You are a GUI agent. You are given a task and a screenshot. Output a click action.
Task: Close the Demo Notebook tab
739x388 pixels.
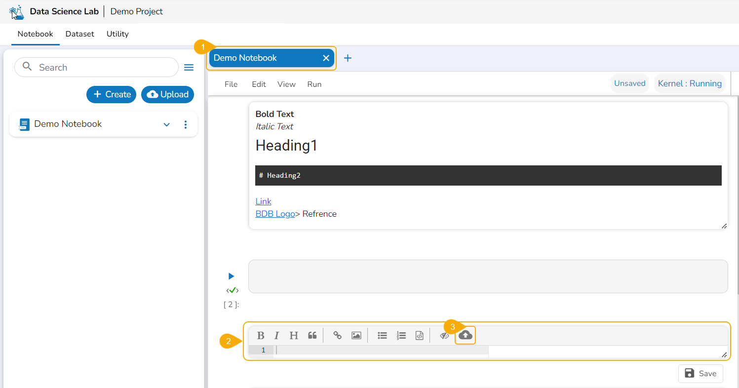[326, 58]
